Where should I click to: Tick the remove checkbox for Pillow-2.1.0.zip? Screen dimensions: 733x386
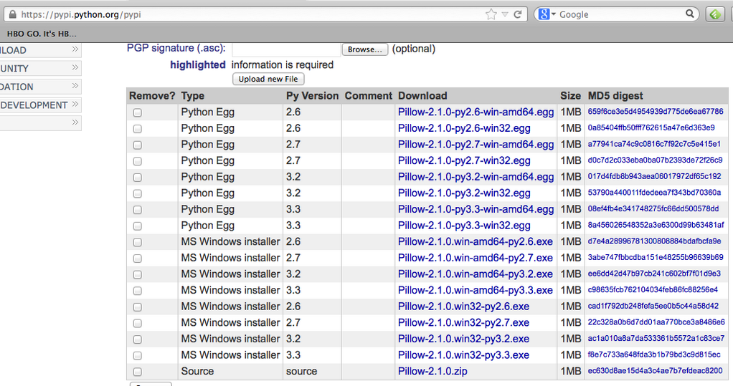(138, 372)
